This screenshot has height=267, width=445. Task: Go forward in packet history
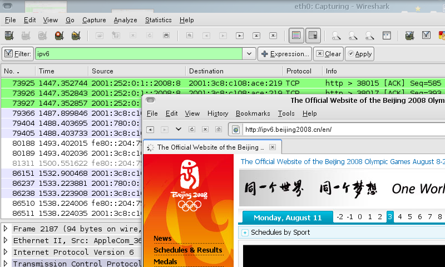[223, 36]
